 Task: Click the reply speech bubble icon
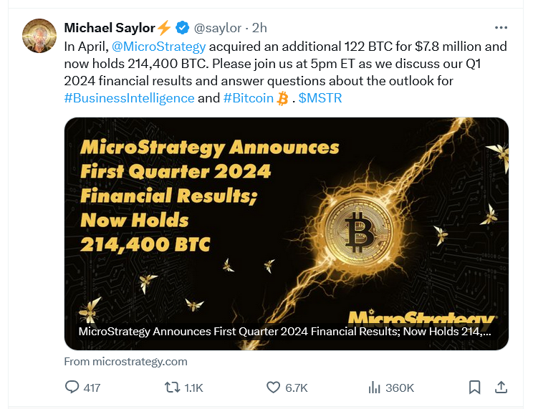(72, 388)
